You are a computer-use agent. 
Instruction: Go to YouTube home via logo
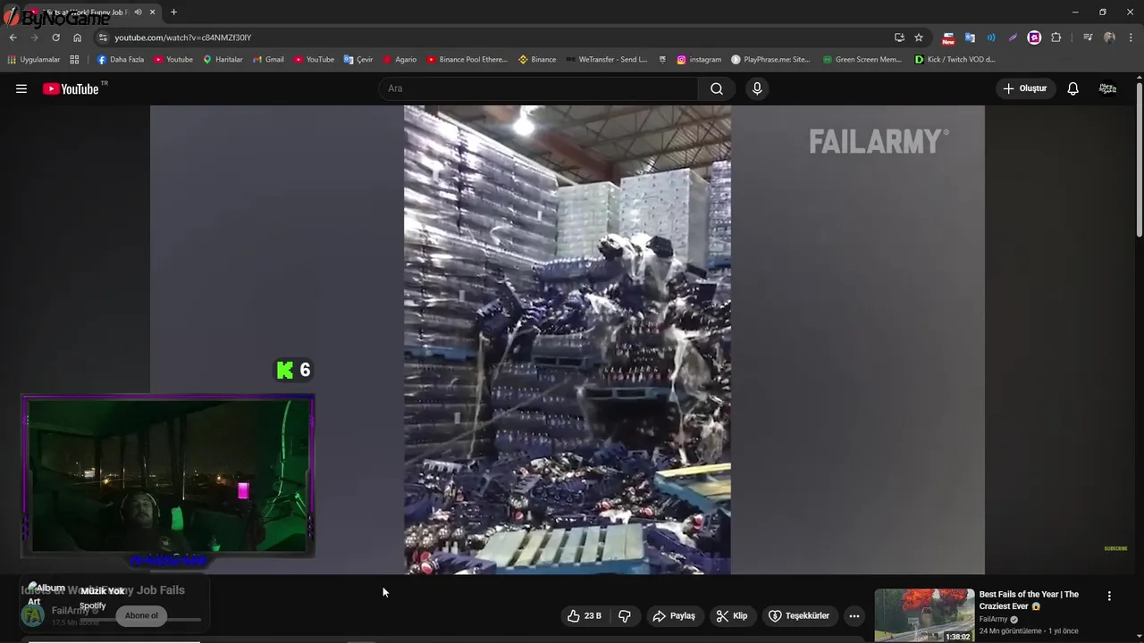[71, 88]
